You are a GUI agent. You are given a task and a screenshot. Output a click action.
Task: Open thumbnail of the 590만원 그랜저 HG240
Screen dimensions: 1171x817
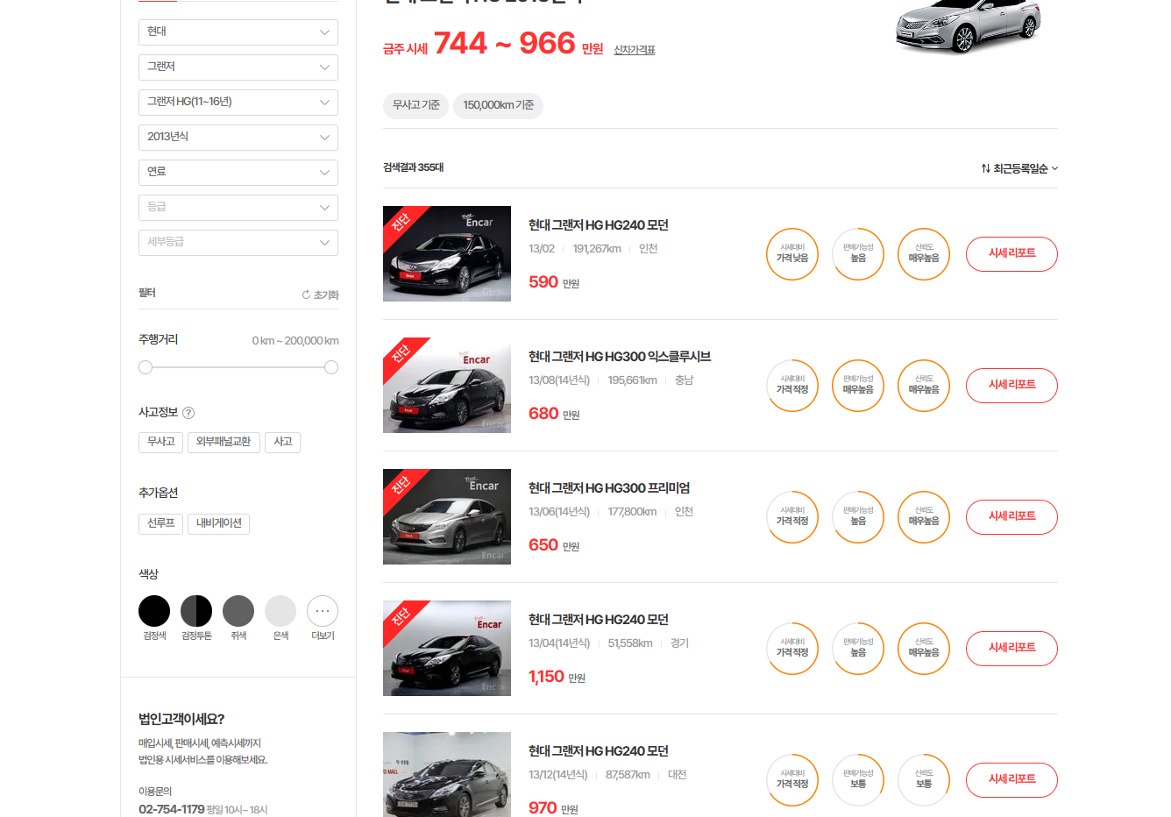(447, 254)
